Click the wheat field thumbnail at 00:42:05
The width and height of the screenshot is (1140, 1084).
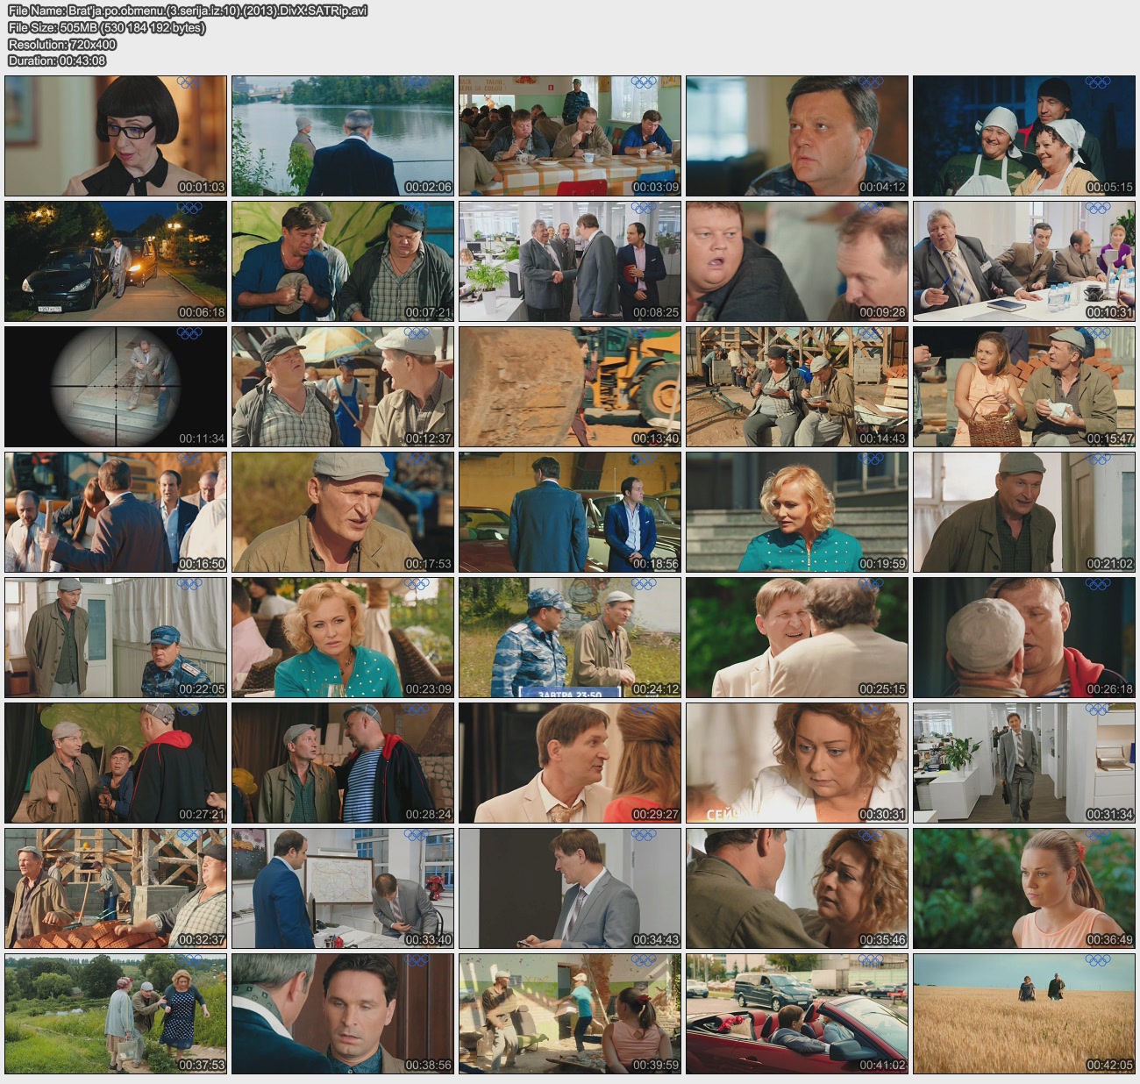pyautogui.click(x=1023, y=1014)
